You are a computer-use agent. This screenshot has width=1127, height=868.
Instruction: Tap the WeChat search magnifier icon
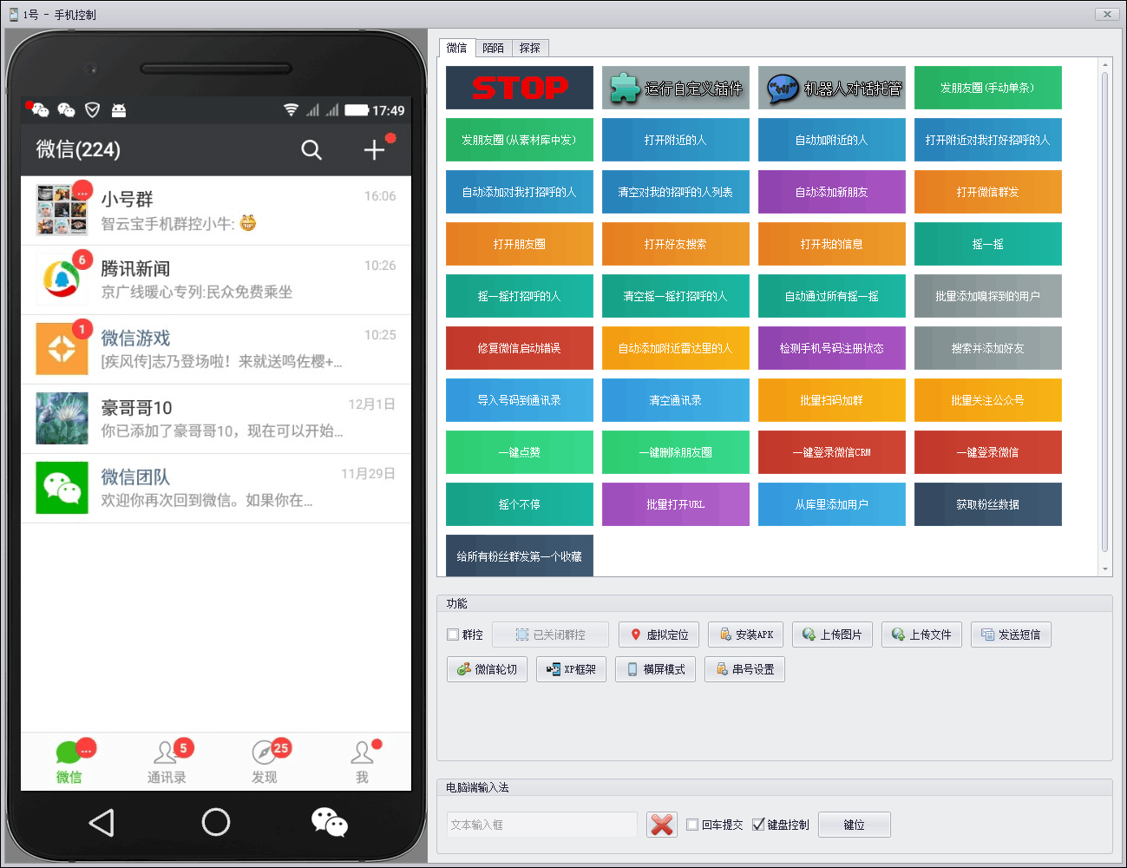point(311,150)
